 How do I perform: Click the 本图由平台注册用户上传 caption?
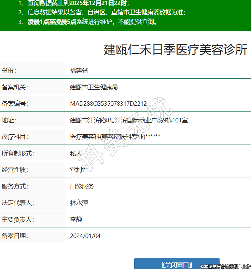click(225, 266)
